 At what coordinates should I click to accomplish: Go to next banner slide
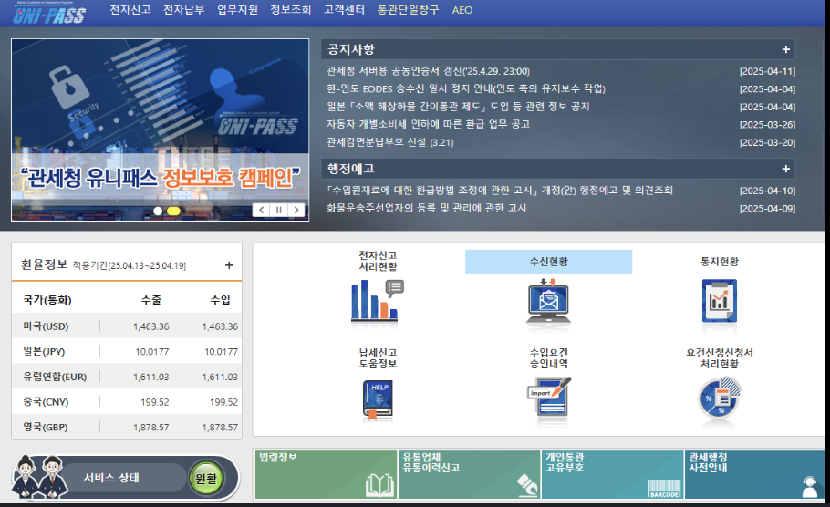296,210
